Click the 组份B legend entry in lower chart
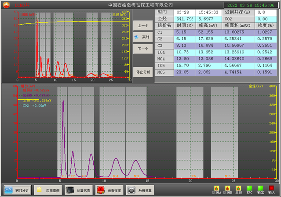The height and width of the screenshot is (197, 281). tap(36, 95)
